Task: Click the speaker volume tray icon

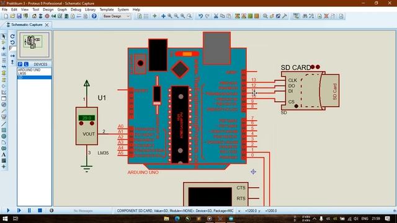Action: pos(356,219)
